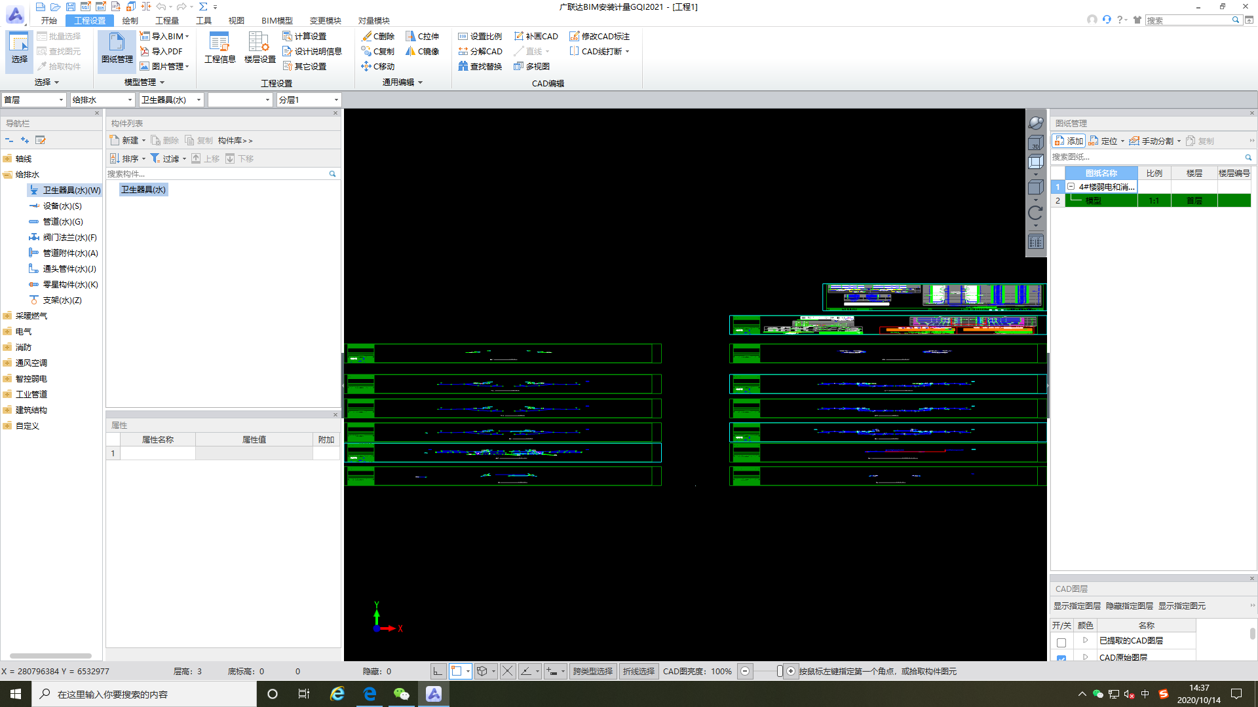Select the C复制 CAD copy tool

(378, 51)
